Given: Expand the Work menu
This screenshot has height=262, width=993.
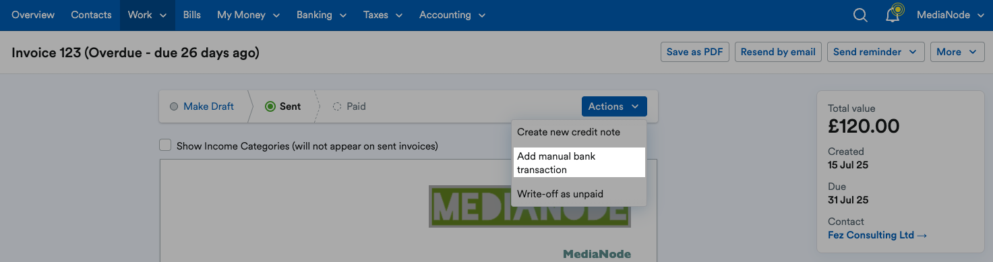Looking at the screenshot, I should click(x=147, y=15).
